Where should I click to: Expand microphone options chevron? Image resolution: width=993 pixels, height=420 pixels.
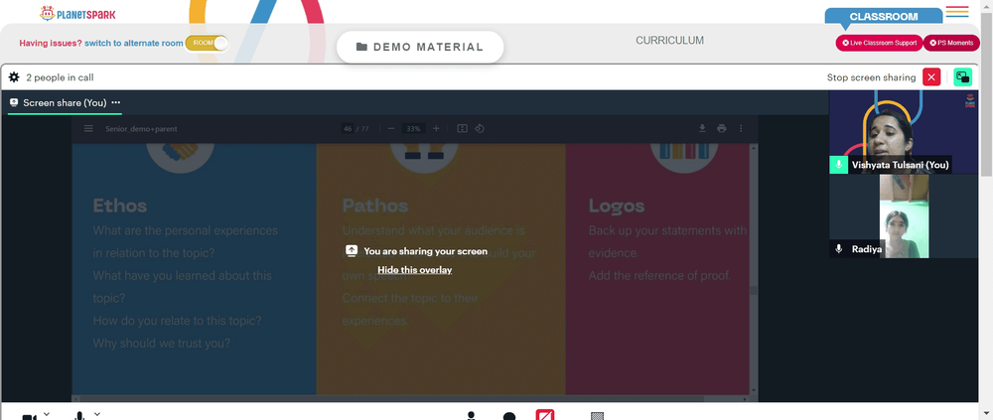pos(97,414)
